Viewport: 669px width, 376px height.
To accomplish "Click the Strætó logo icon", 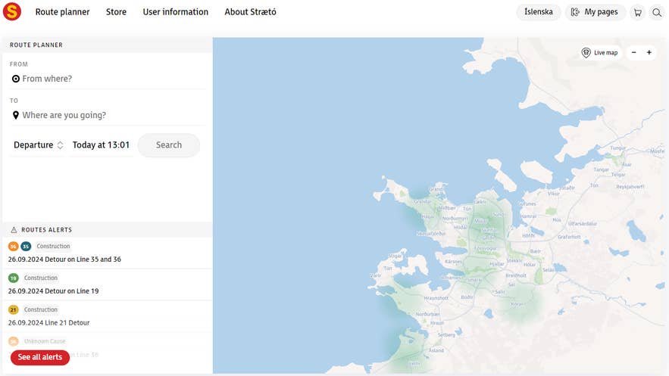I will point(12,12).
